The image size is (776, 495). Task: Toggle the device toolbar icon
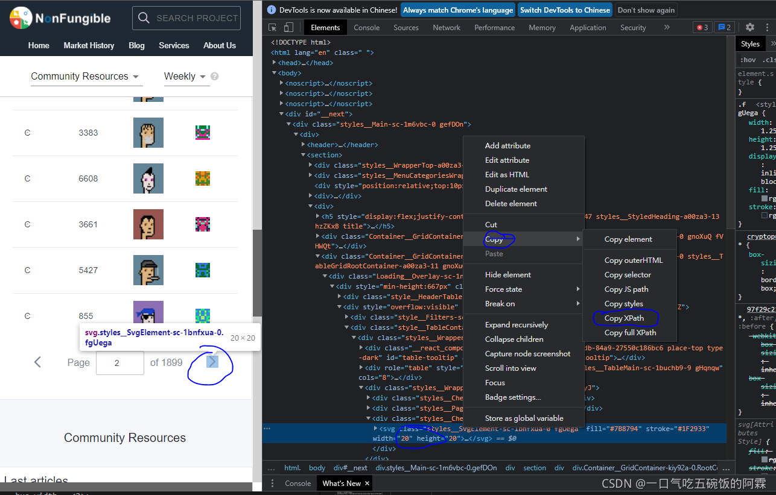click(288, 27)
